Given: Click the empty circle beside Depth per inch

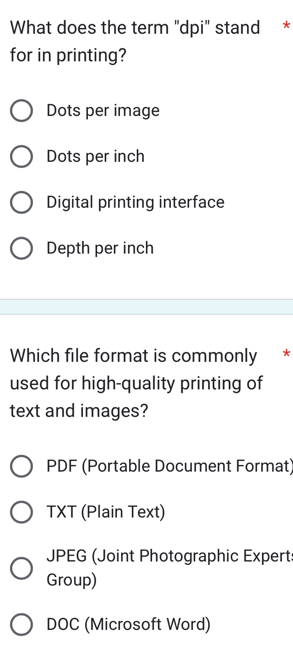Looking at the screenshot, I should click(21, 248).
